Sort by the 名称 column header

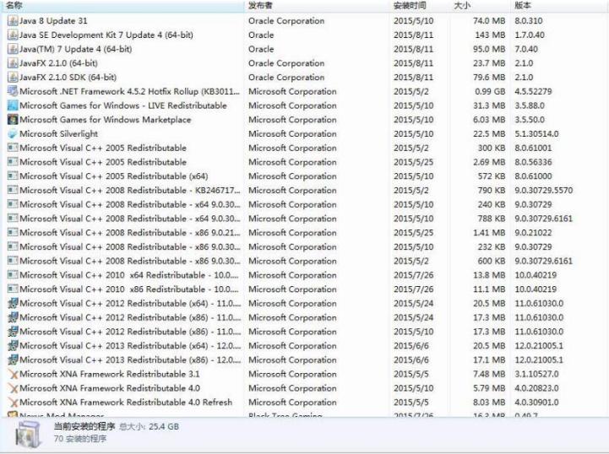123,5
